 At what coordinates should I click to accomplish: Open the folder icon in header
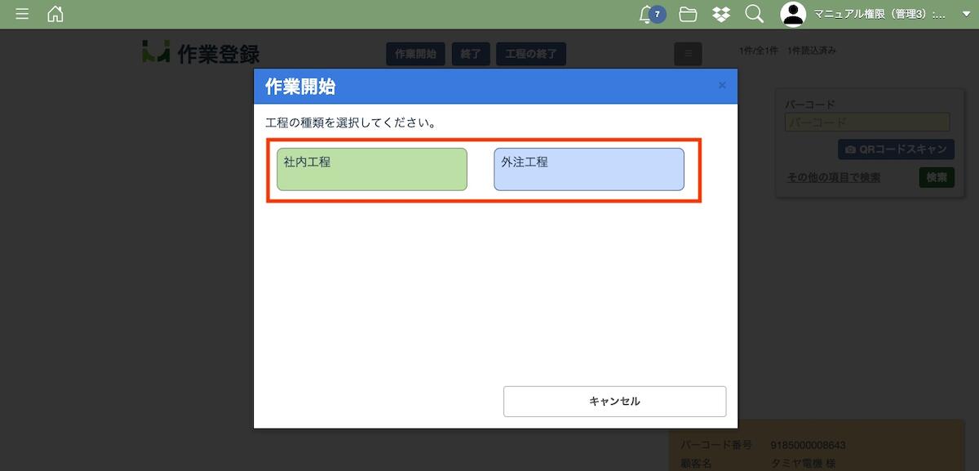click(x=688, y=14)
